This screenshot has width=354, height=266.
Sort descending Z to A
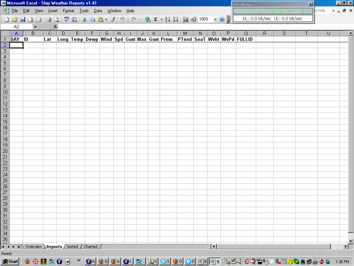pos(175,19)
